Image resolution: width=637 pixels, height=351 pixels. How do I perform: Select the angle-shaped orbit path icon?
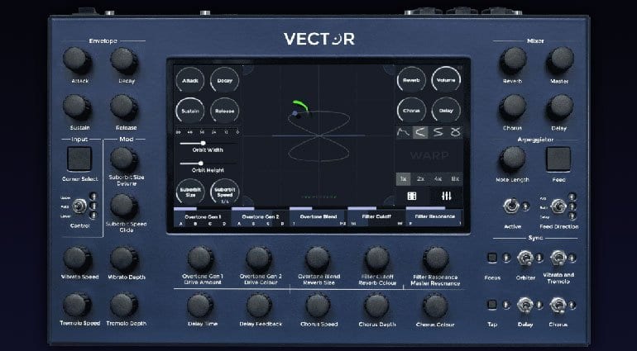(x=420, y=132)
